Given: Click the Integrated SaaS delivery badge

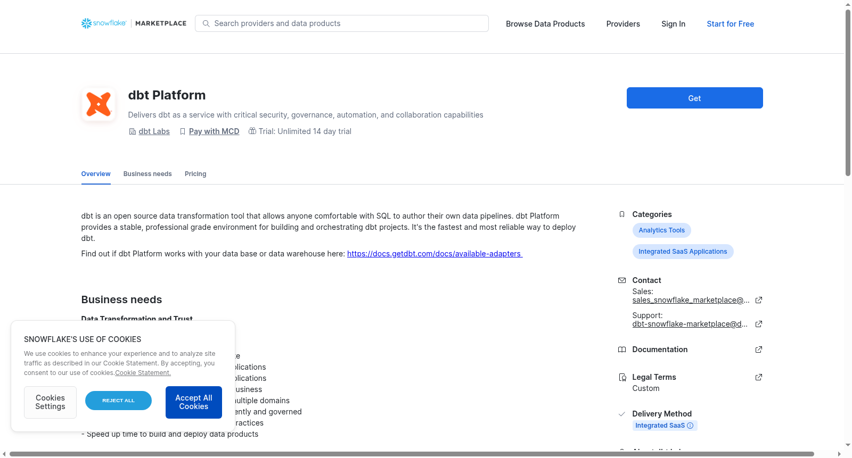Looking at the screenshot, I should click(x=665, y=426).
